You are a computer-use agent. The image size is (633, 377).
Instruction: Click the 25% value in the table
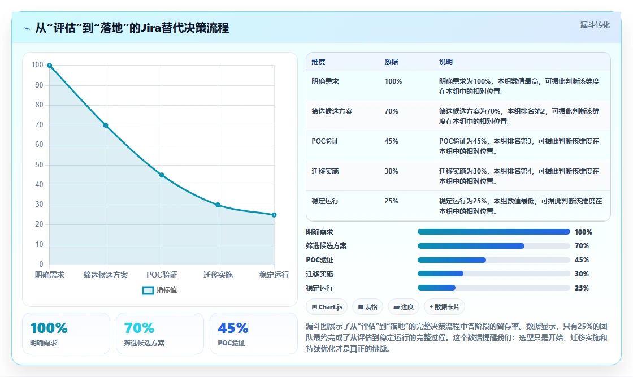tap(391, 201)
